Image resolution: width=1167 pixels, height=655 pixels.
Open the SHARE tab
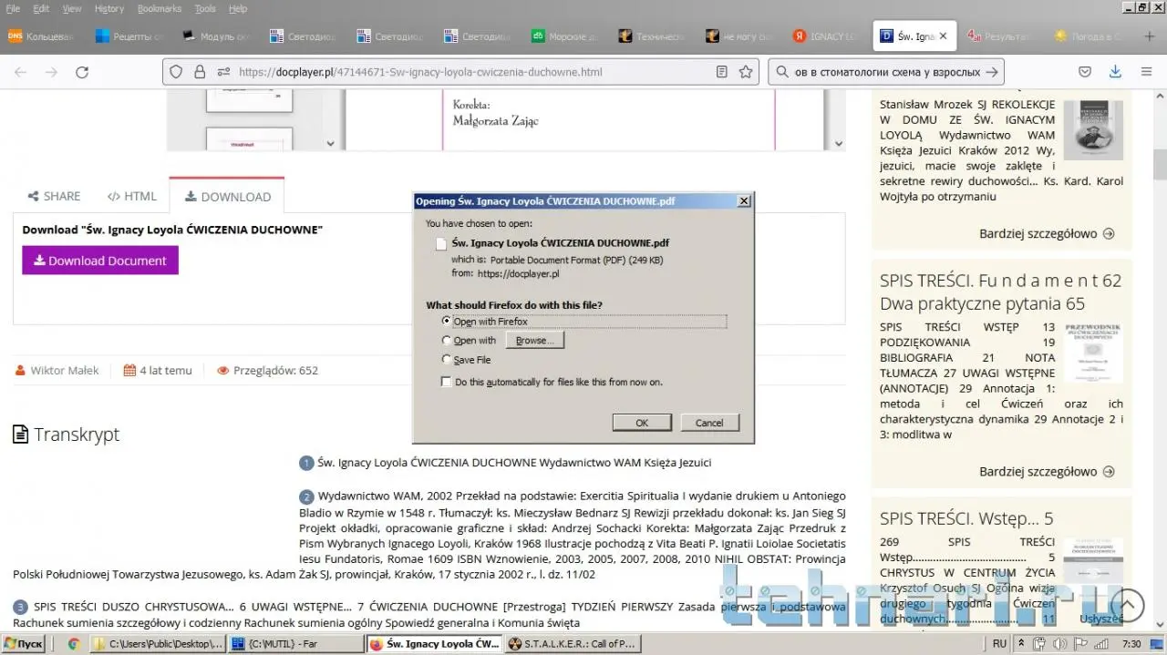coord(54,196)
